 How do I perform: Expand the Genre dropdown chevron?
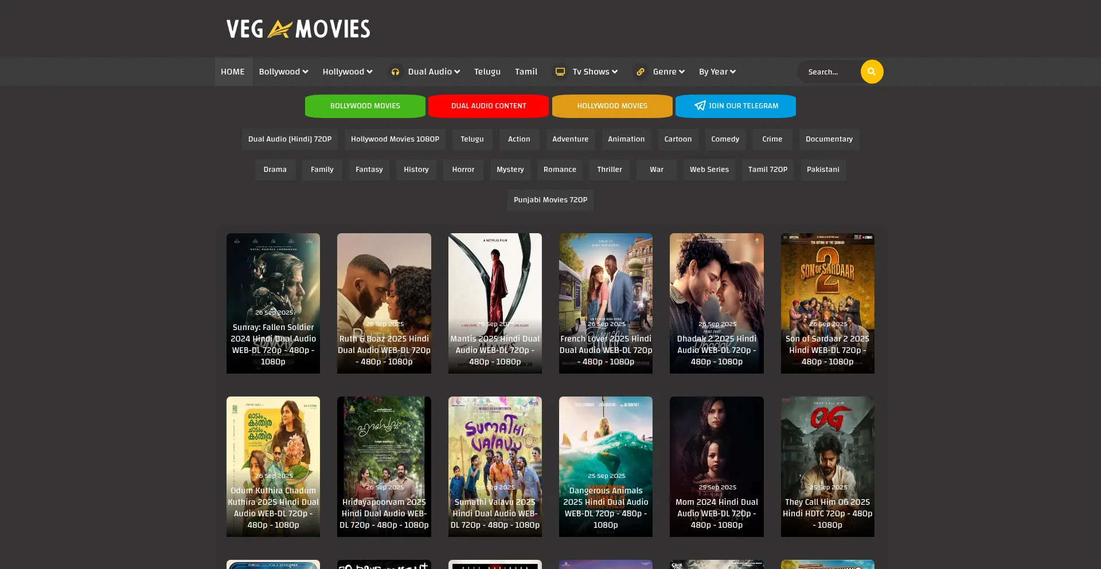[682, 72]
